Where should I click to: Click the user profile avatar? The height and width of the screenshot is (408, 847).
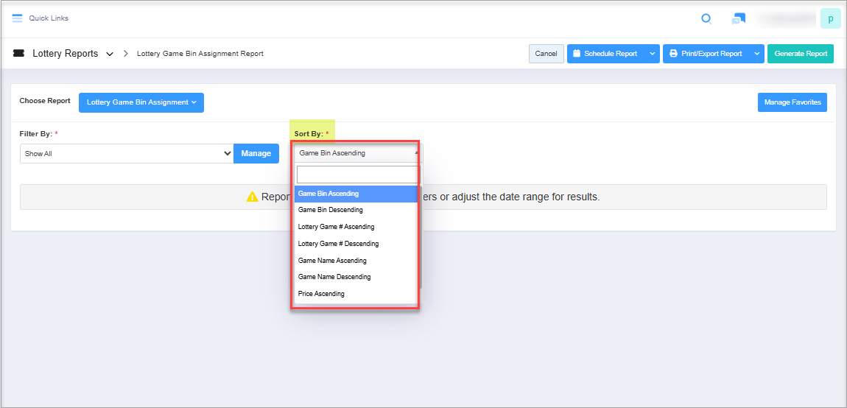(830, 19)
